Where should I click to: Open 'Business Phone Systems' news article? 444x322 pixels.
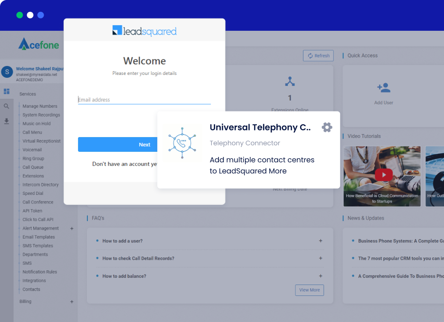pos(401,241)
